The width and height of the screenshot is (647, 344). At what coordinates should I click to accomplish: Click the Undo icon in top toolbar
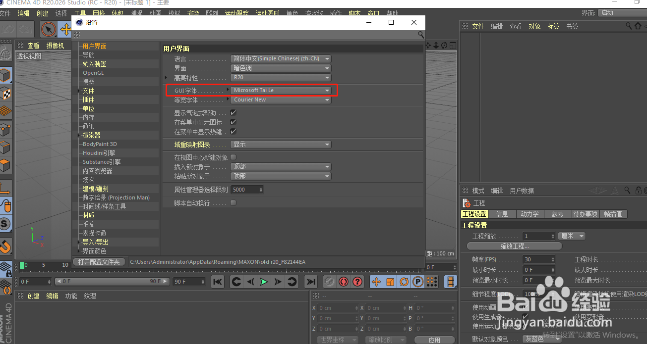click(8, 30)
